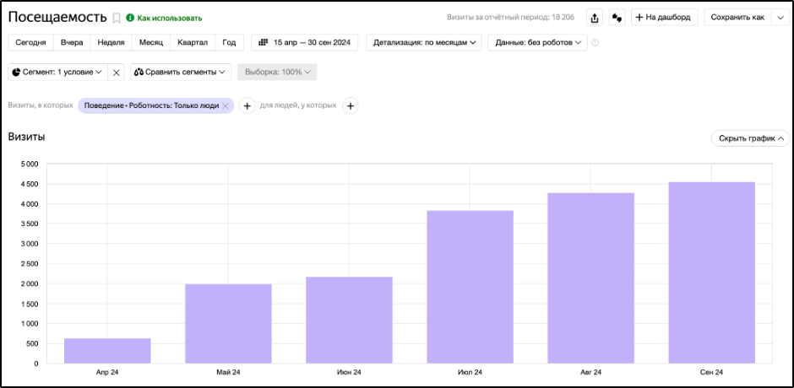Add a visit condition with the plus icon

point(247,106)
